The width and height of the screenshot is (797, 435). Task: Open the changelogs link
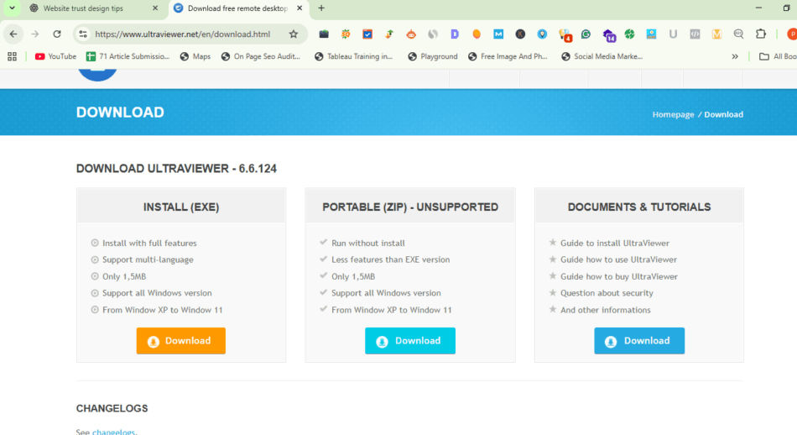(x=112, y=432)
